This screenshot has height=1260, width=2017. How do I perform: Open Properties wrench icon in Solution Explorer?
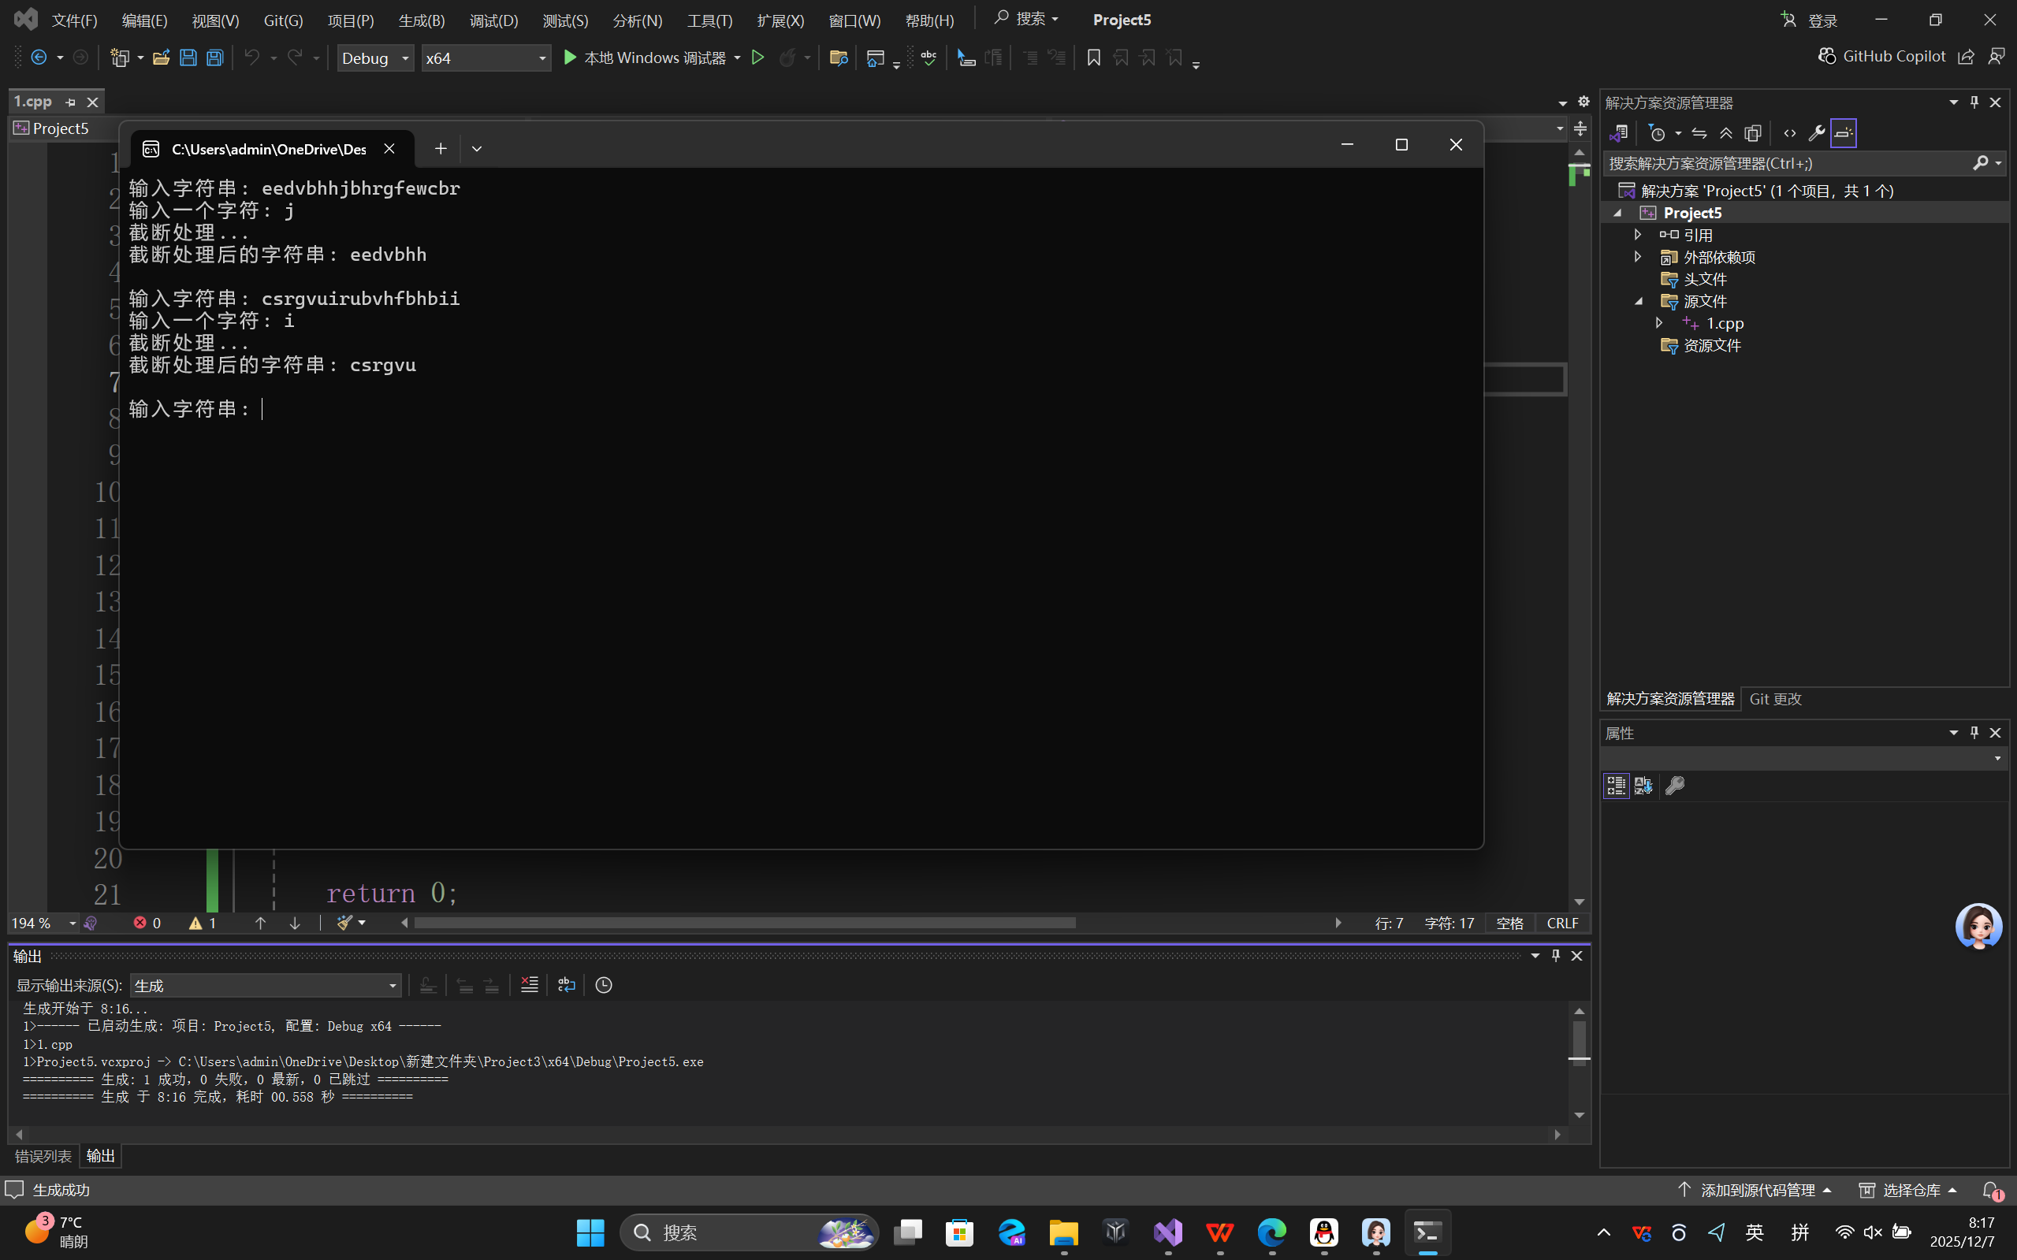1816,133
